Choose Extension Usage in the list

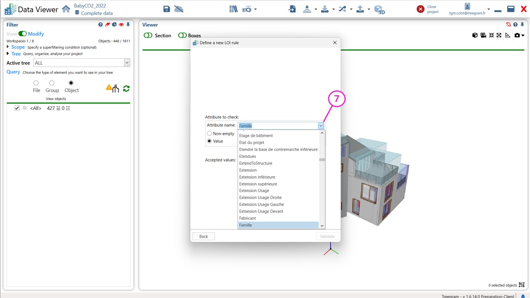coord(254,191)
